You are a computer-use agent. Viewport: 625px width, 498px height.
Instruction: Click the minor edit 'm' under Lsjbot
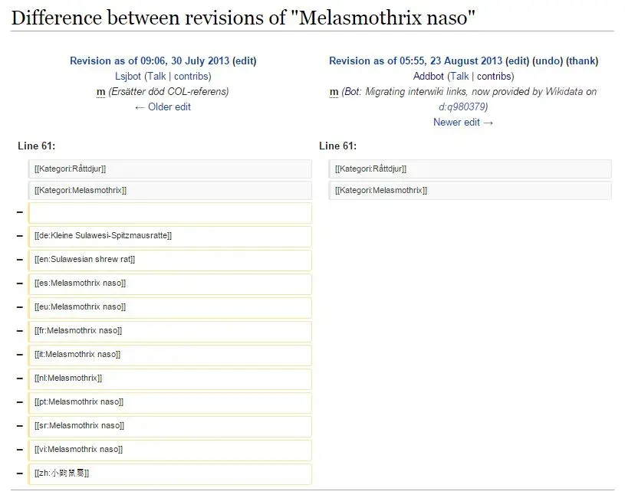(x=101, y=92)
